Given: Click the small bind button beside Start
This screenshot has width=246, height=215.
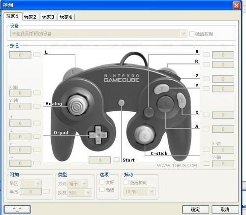Looking at the screenshot, I should [x=117, y=159].
